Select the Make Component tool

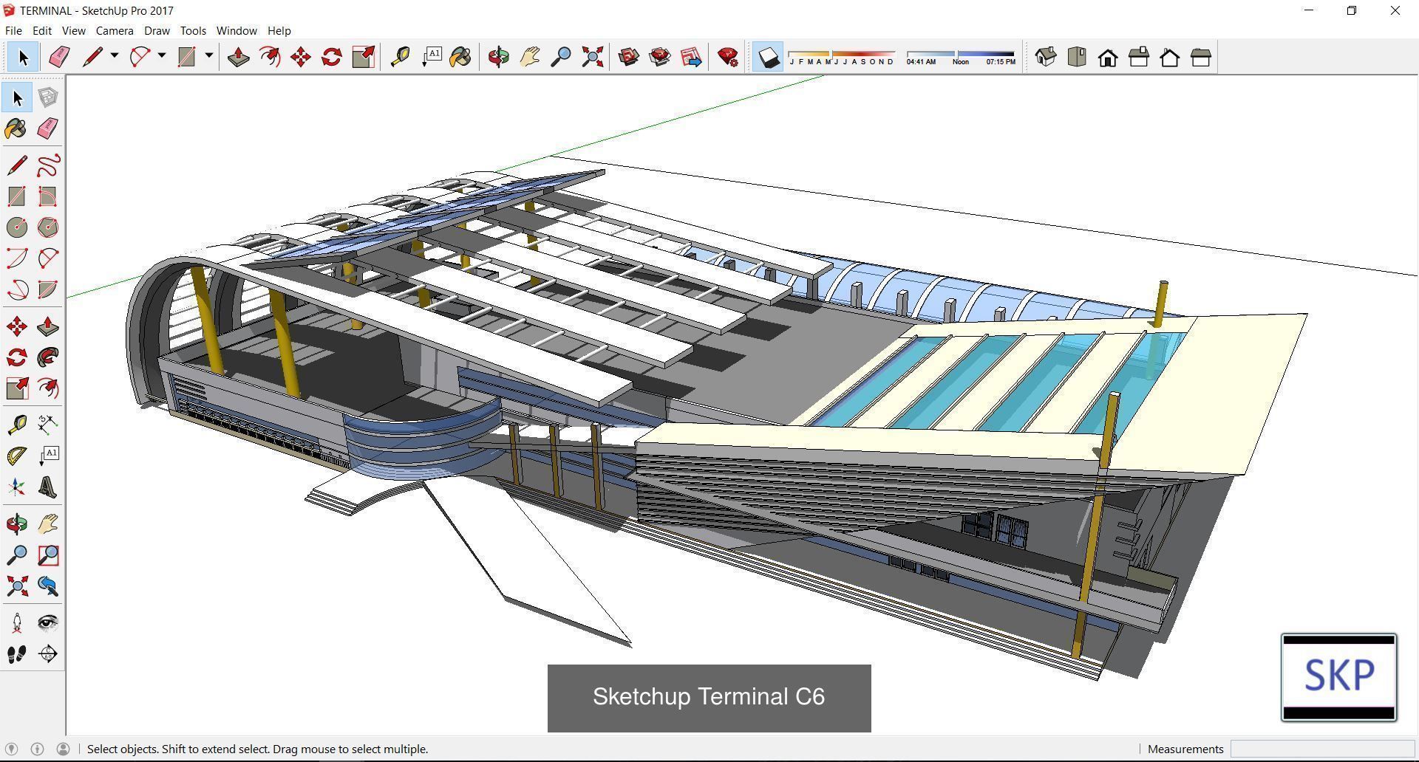coord(48,97)
